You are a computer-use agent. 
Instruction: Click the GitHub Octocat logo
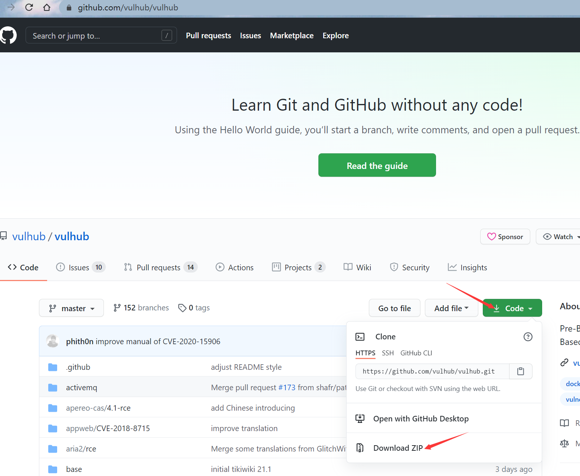(8, 35)
